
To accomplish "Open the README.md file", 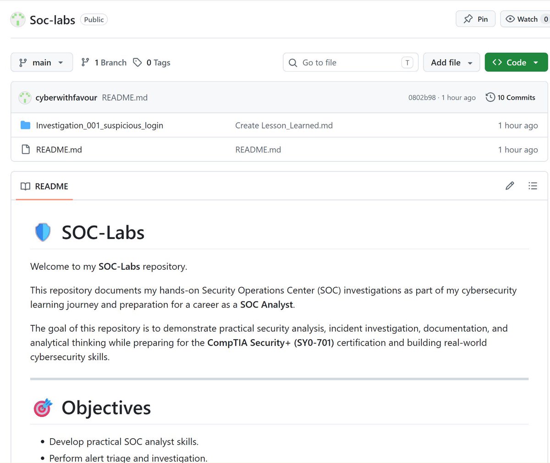I will (x=59, y=150).
